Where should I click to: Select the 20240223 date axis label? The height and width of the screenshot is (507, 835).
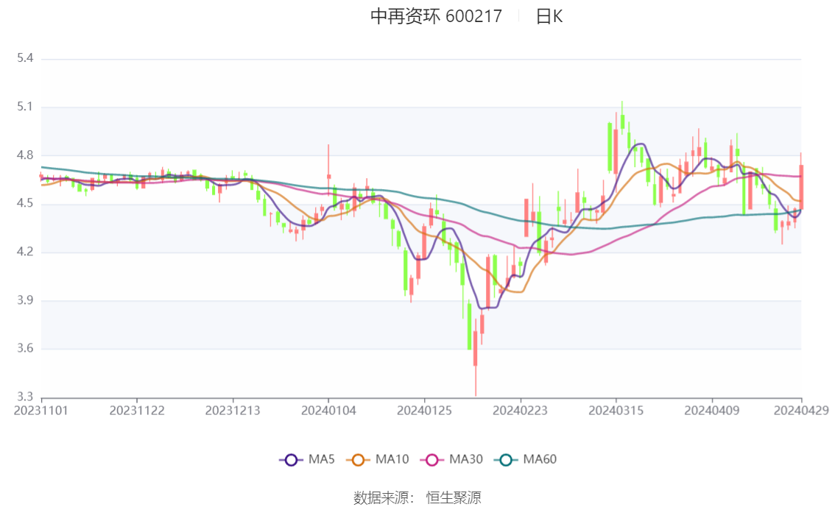coord(521,411)
